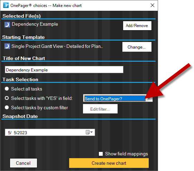The height and width of the screenshot is (171, 194).
Task: Click the Add/Remove files button
Action: [x=137, y=26]
